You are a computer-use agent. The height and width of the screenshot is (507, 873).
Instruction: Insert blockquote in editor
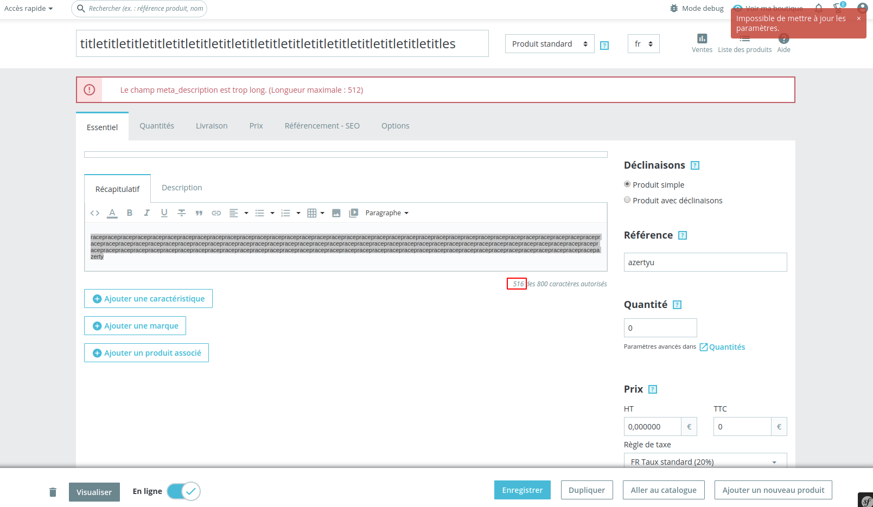[199, 213]
